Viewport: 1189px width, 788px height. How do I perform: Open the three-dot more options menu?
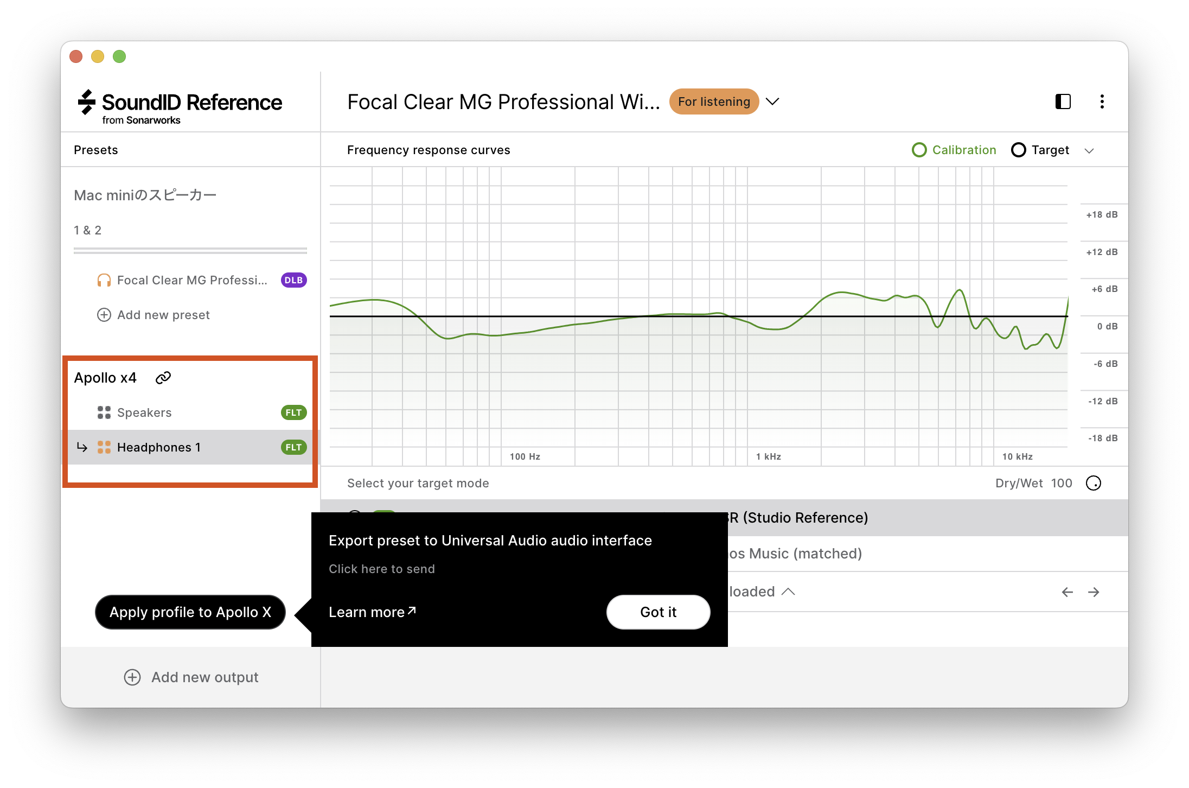(1102, 101)
